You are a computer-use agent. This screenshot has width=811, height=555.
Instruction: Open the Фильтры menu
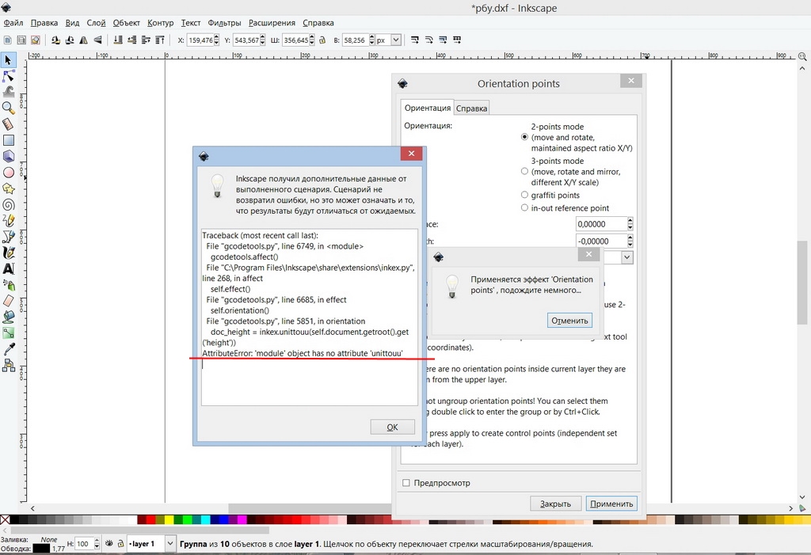click(x=224, y=23)
